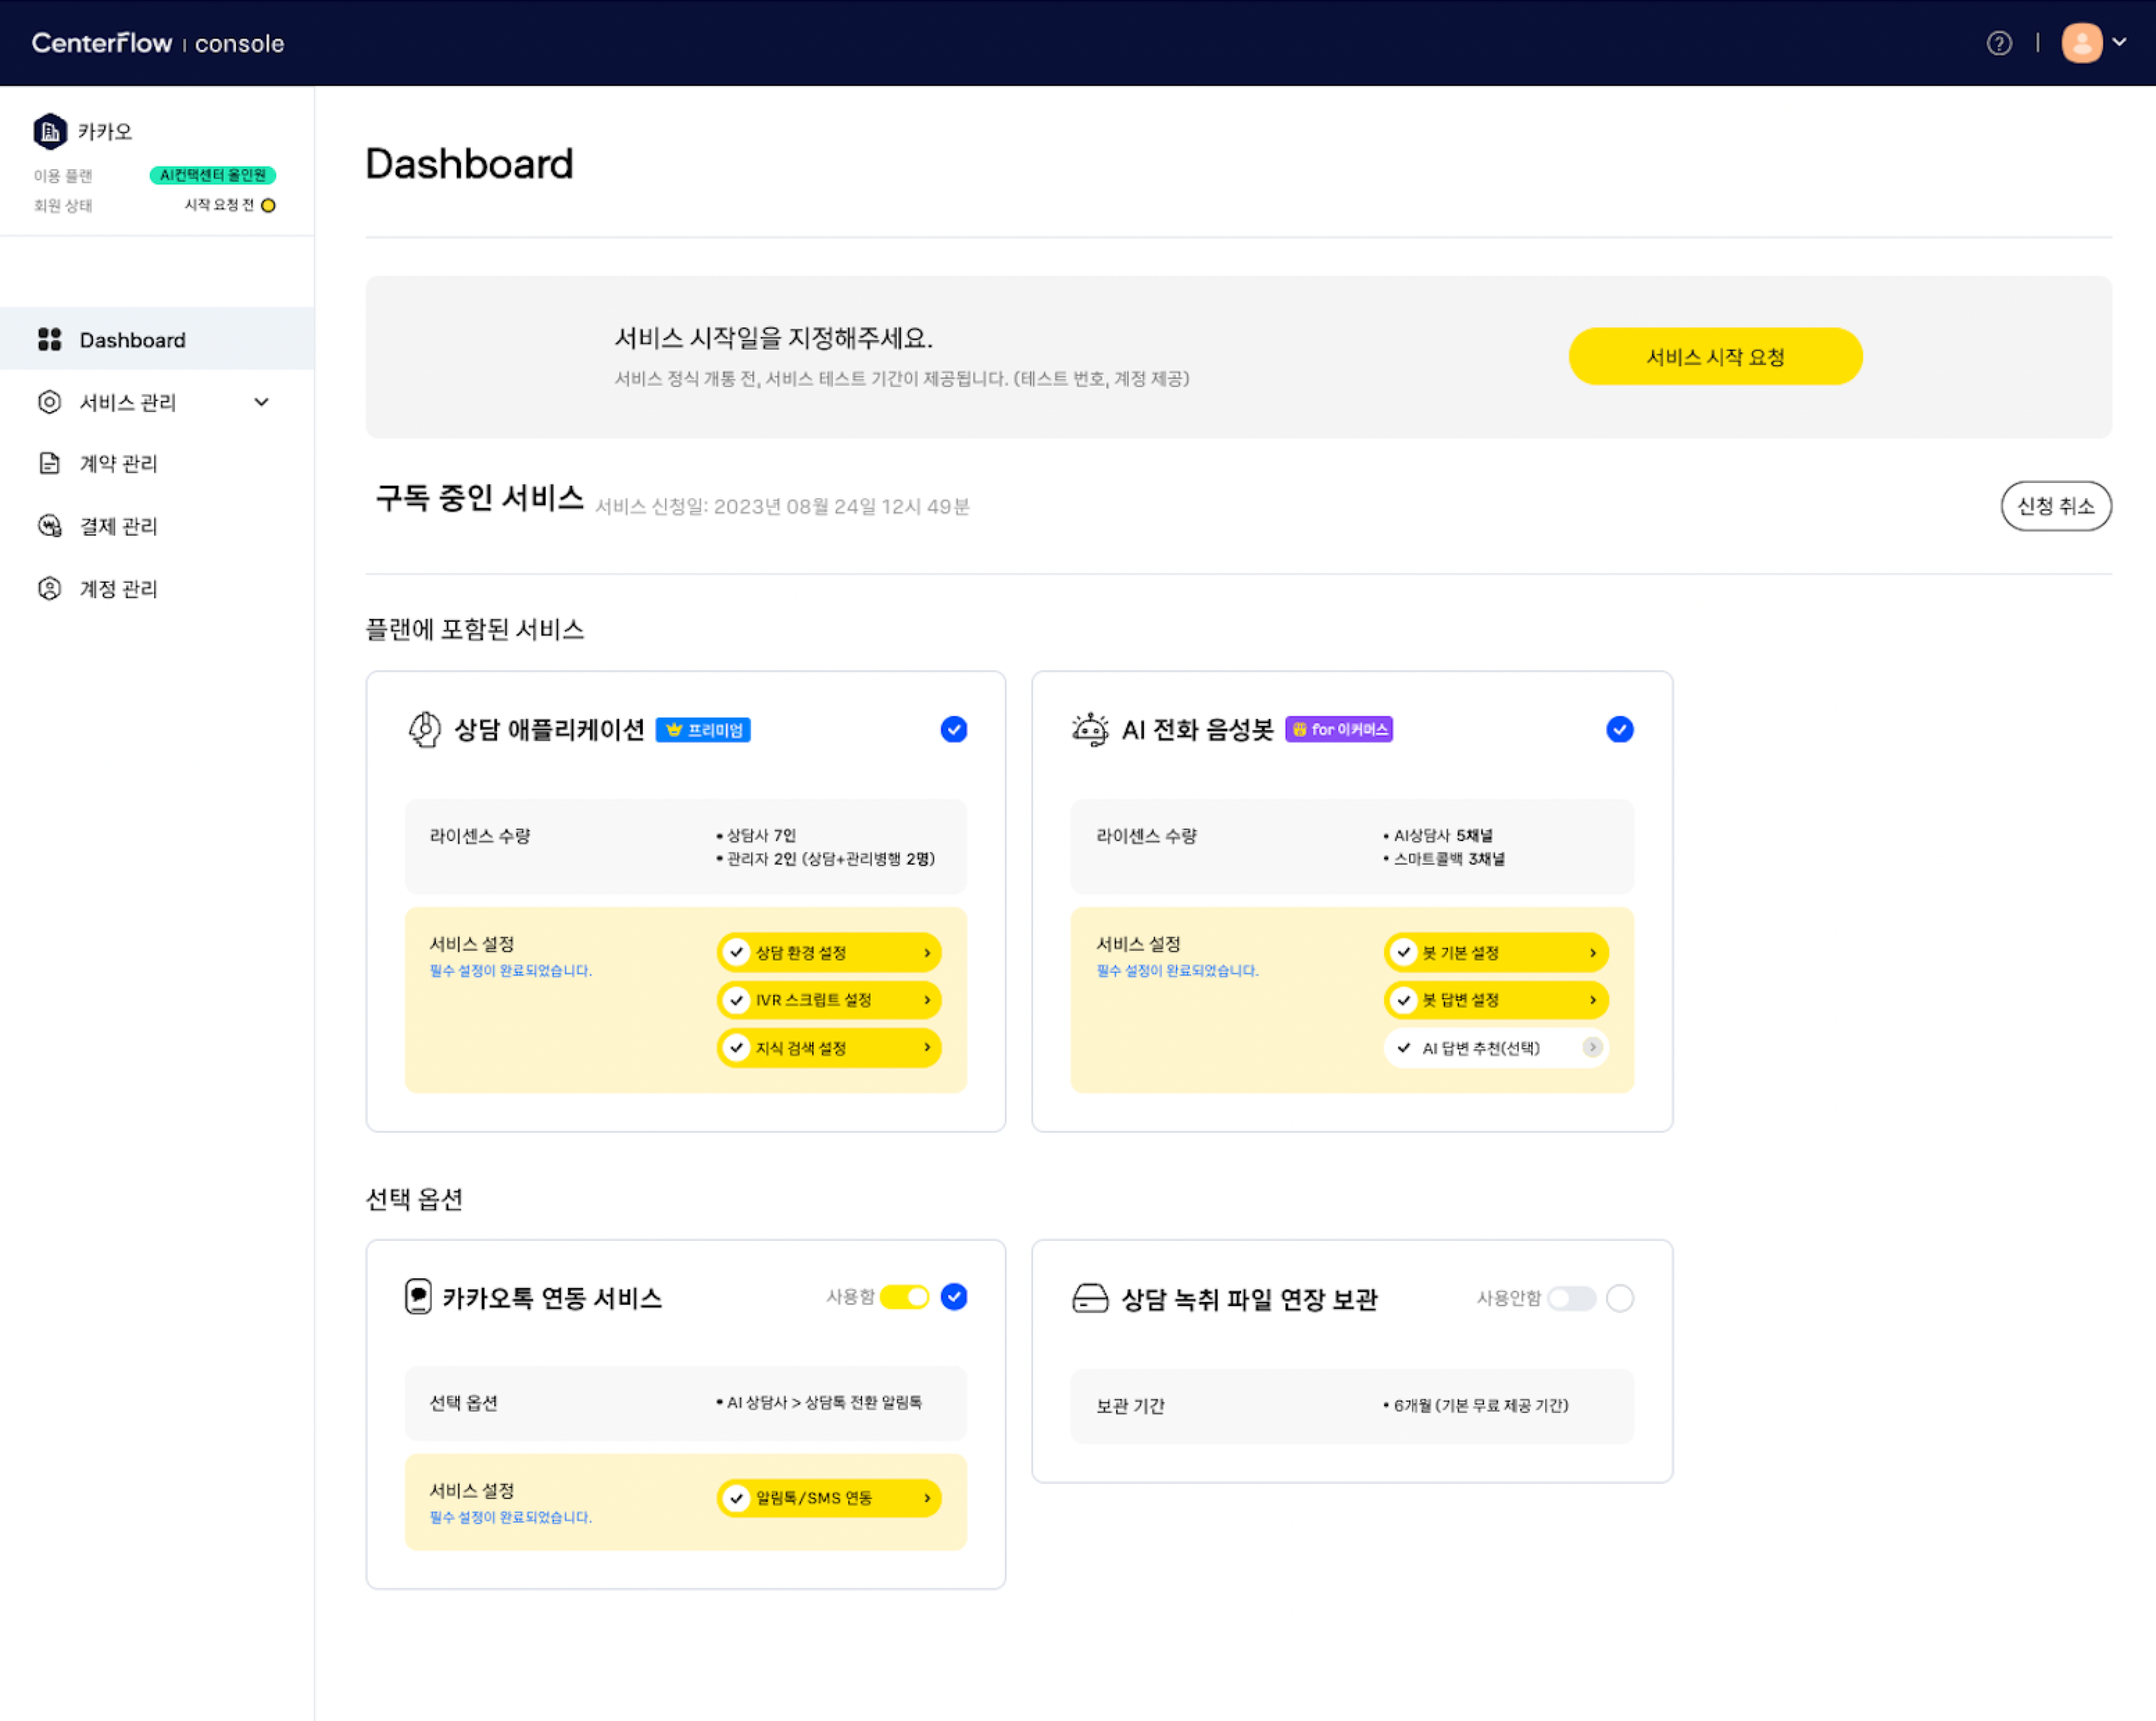Open the user avatar profile menu

coord(2081,43)
